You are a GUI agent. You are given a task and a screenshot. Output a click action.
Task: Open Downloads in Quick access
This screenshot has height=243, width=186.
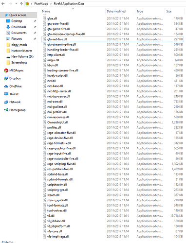19,27
